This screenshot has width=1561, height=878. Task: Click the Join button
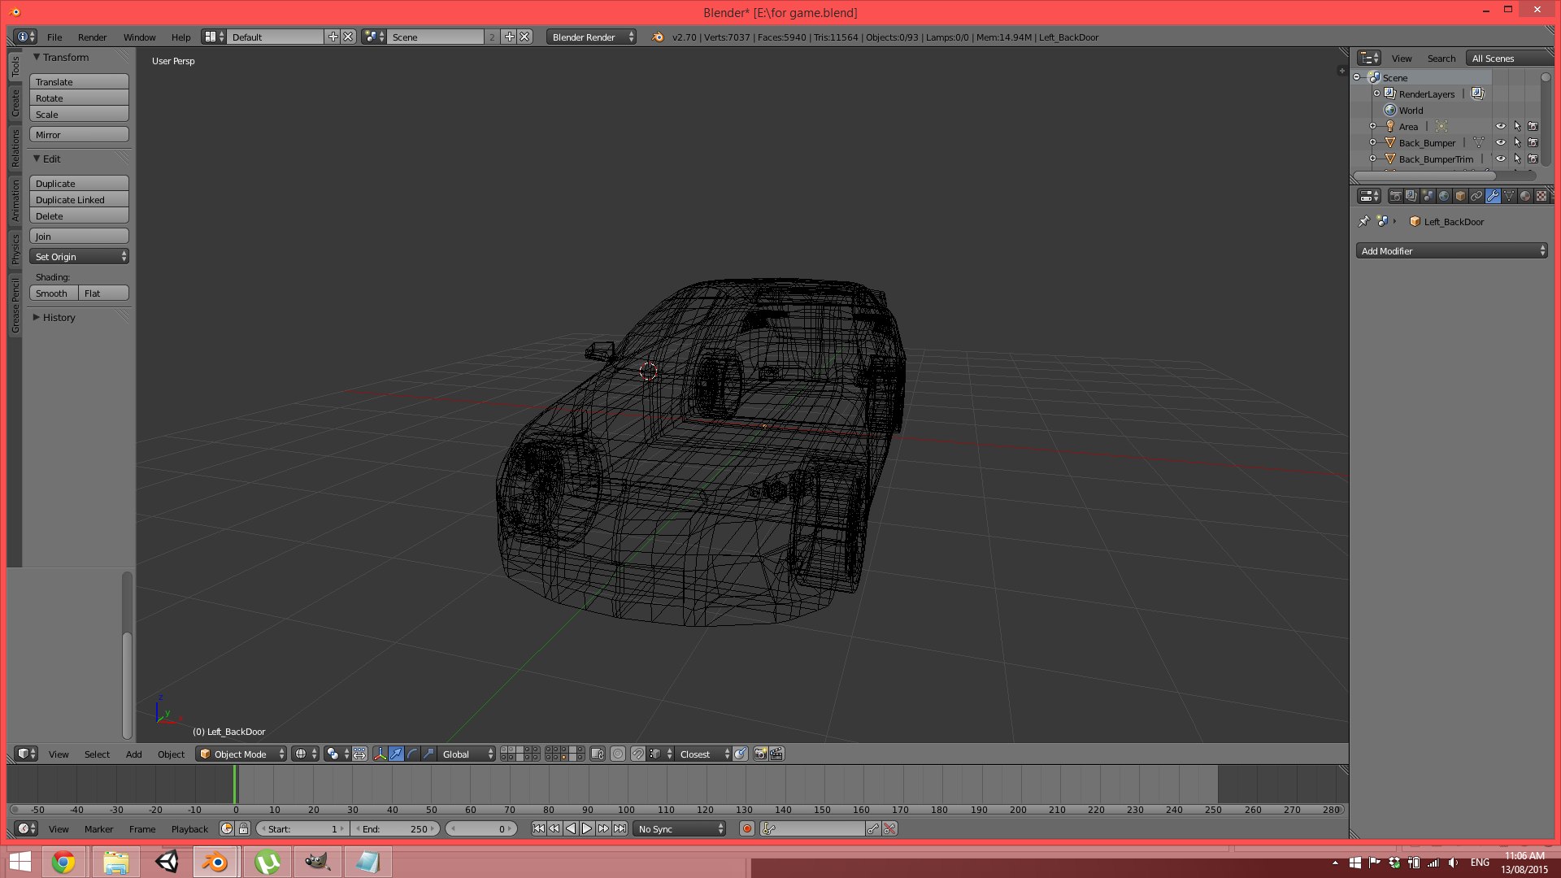coord(79,236)
